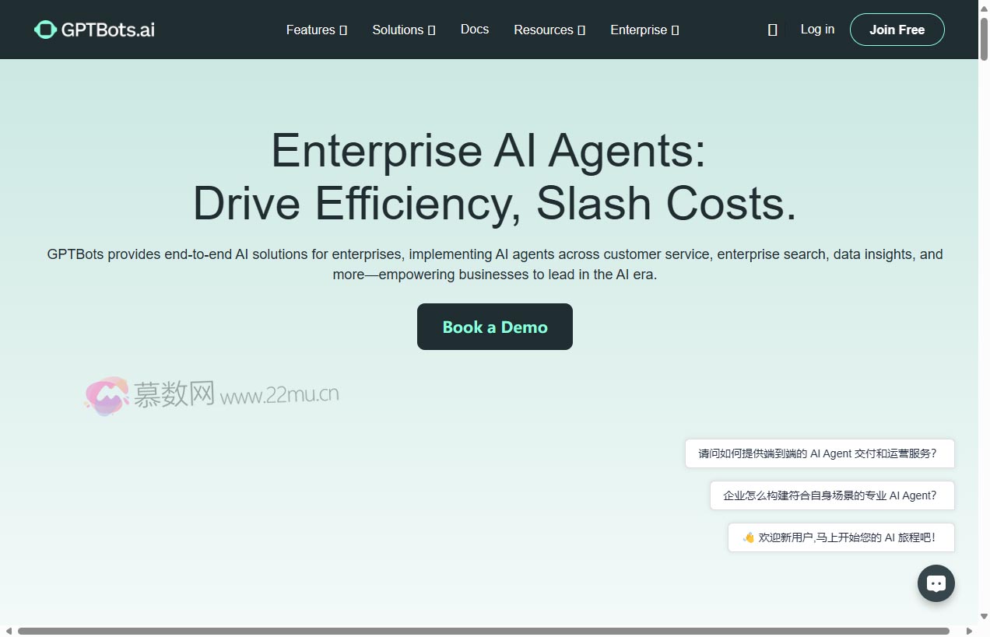This screenshot has width=990, height=637.
Task: Expand the Features dropdown
Action: point(316,30)
